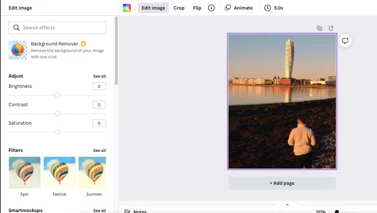See all Adjust options
Viewport: 377px width, 213px height.
click(99, 76)
